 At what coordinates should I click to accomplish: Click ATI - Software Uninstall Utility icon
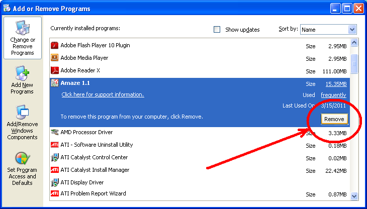pos(54,145)
